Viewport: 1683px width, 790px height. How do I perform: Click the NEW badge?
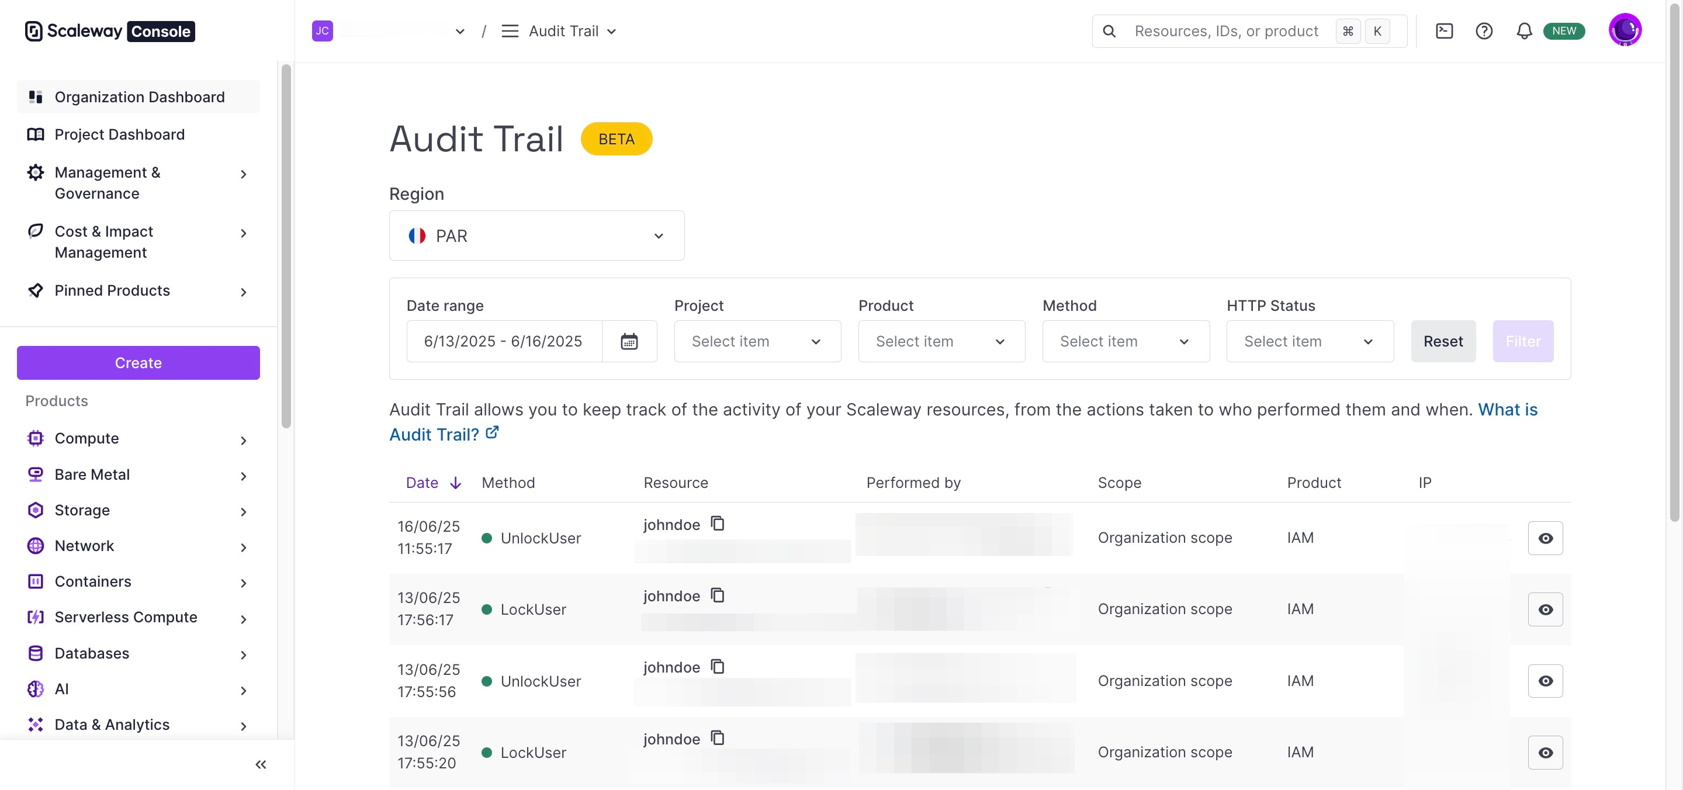[1563, 31]
